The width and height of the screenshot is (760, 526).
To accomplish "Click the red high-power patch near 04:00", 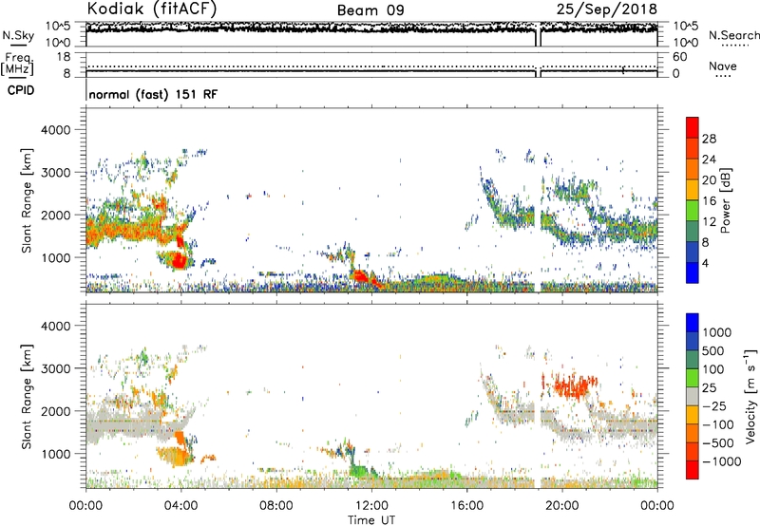I will (180, 260).
